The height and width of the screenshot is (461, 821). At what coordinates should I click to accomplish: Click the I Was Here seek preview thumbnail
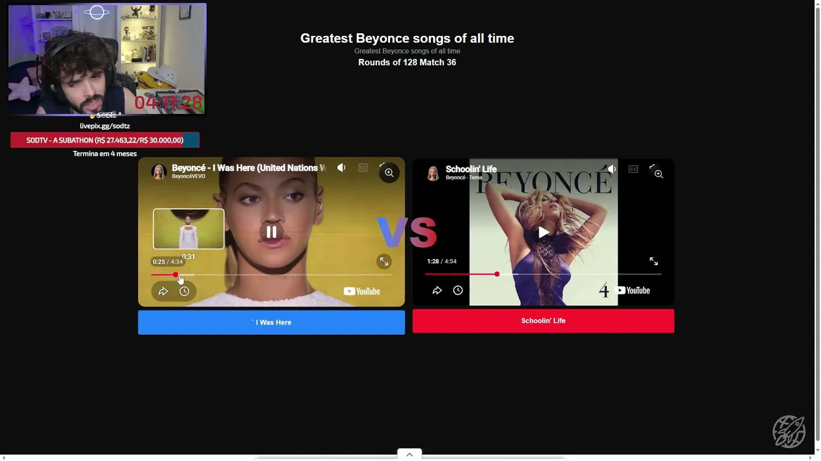click(x=189, y=229)
